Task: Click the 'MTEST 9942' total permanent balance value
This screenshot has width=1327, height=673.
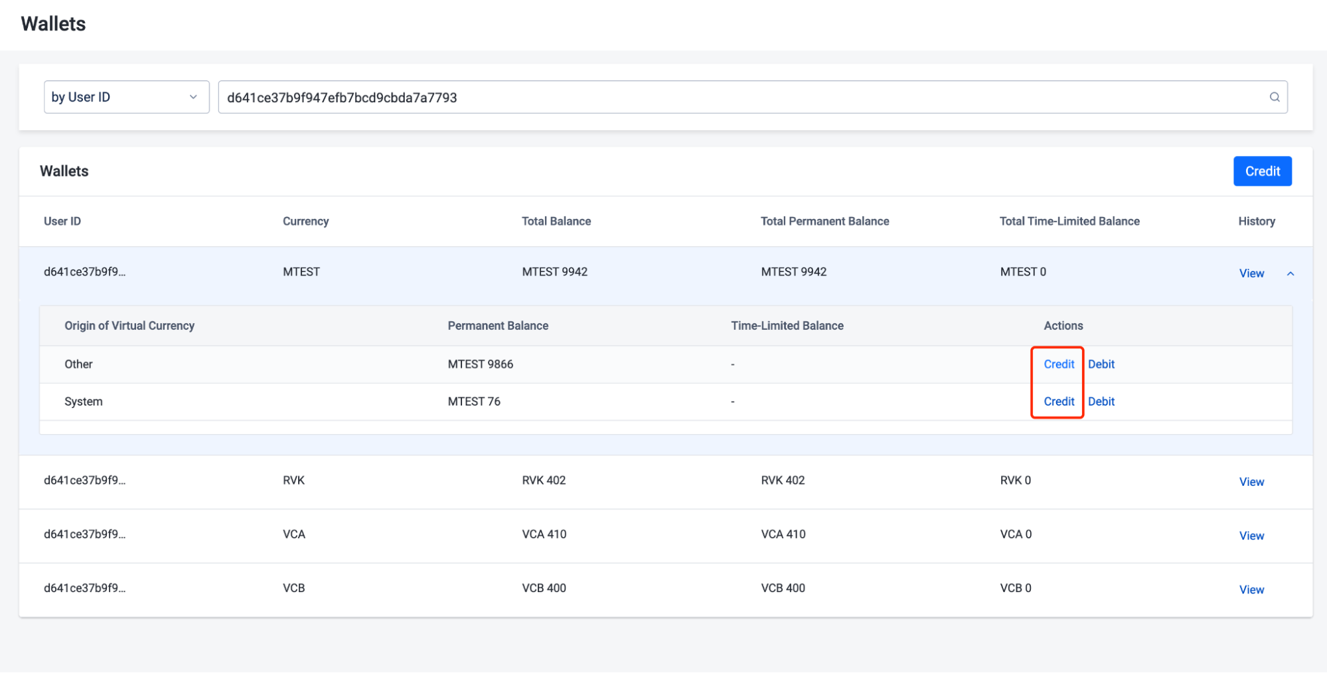Action: click(793, 272)
